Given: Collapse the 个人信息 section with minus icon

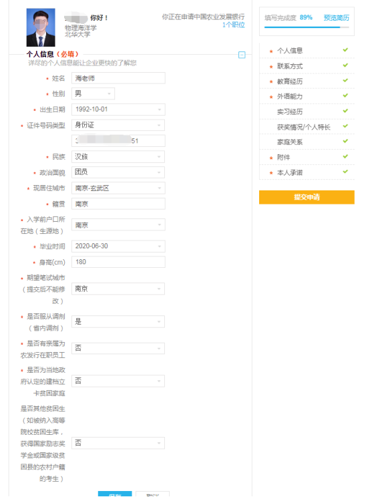Looking at the screenshot, I should (x=242, y=55).
